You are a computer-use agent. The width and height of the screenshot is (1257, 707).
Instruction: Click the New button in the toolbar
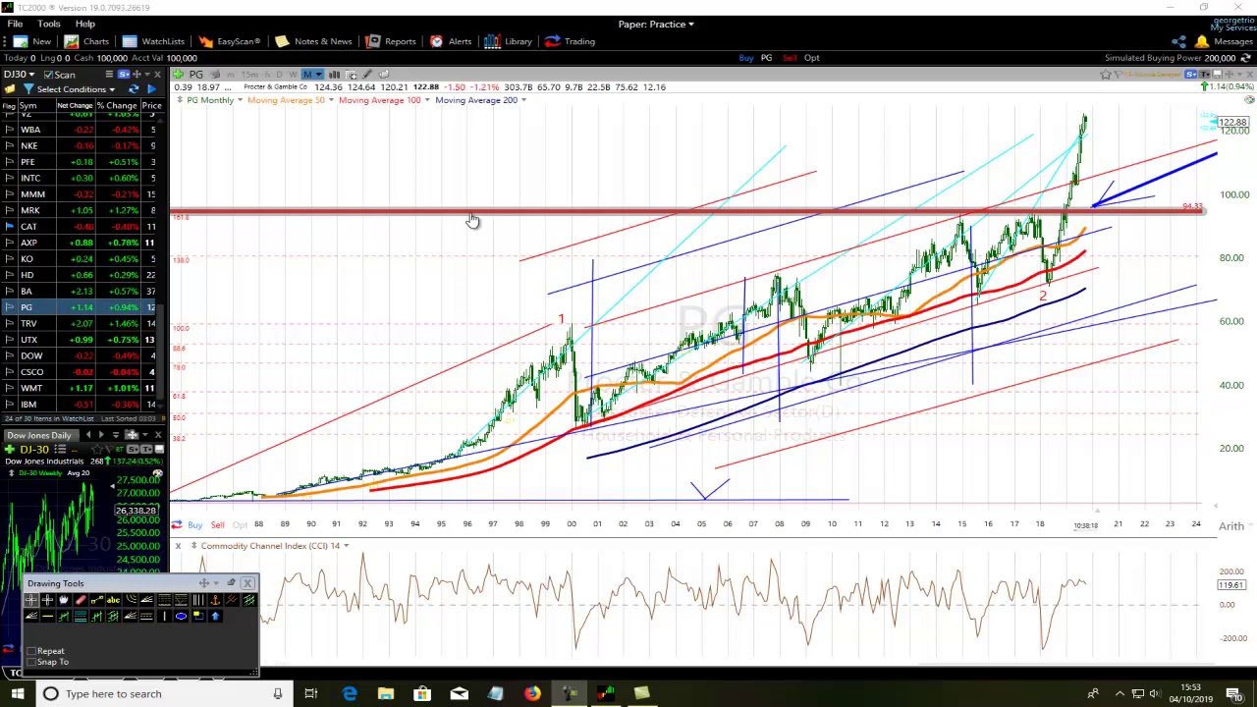[x=32, y=41]
